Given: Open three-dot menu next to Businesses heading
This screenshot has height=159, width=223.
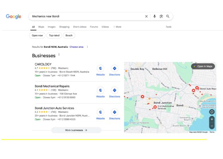Looking at the screenshot, I should click(x=59, y=54).
